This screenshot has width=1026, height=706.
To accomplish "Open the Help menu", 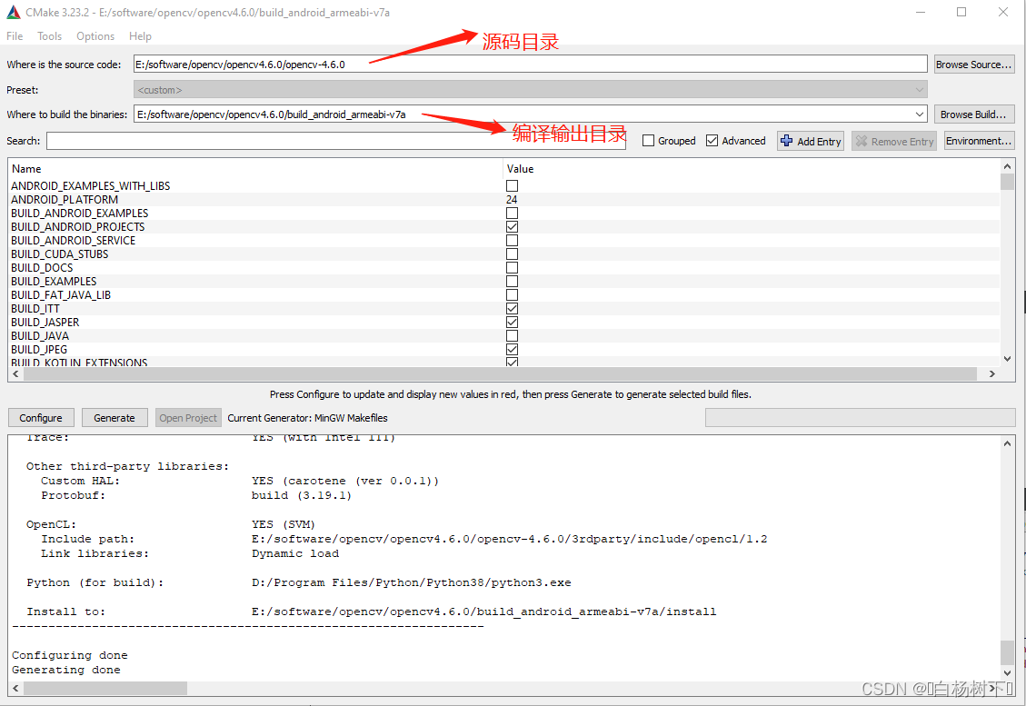I will pyautogui.click(x=140, y=36).
